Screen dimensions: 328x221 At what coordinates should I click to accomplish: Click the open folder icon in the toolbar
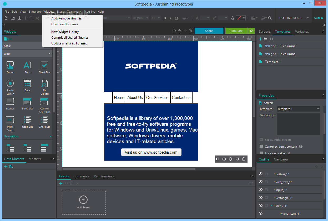(13, 18)
